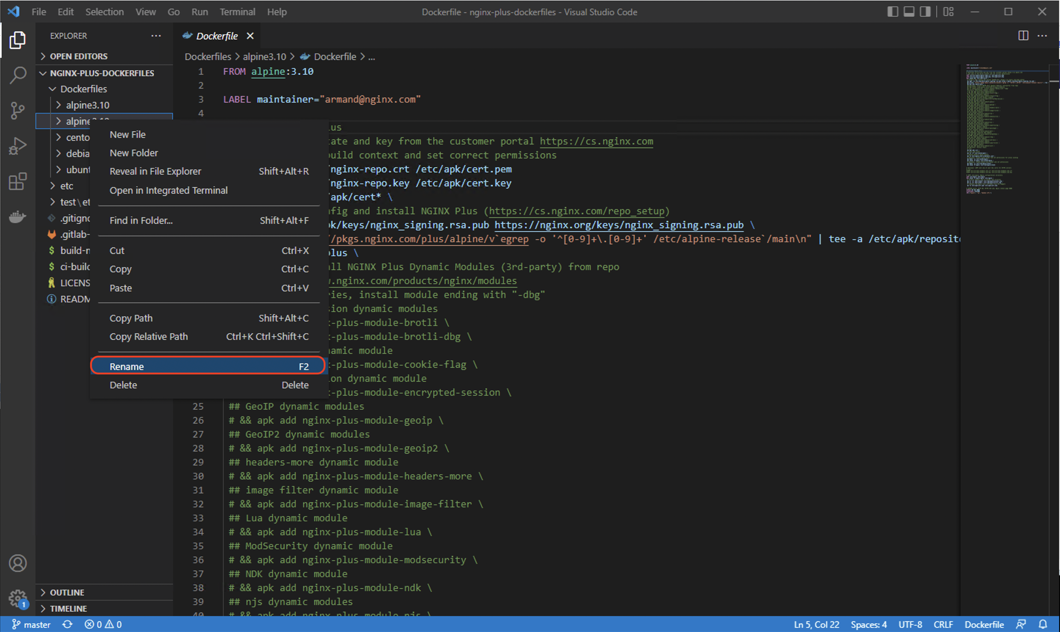
Task: Expand the alpine3.10 folder
Action: tap(104, 105)
